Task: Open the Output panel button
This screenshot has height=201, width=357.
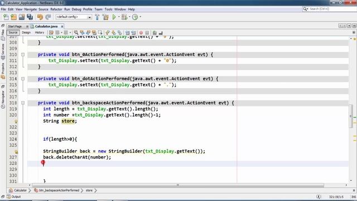Action: (14, 197)
